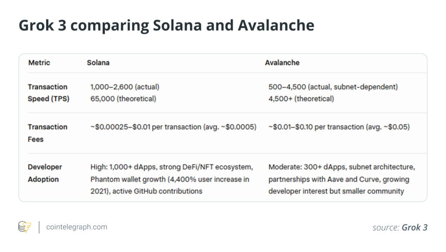Click the source: Grok 3 credit

[x=400, y=227]
